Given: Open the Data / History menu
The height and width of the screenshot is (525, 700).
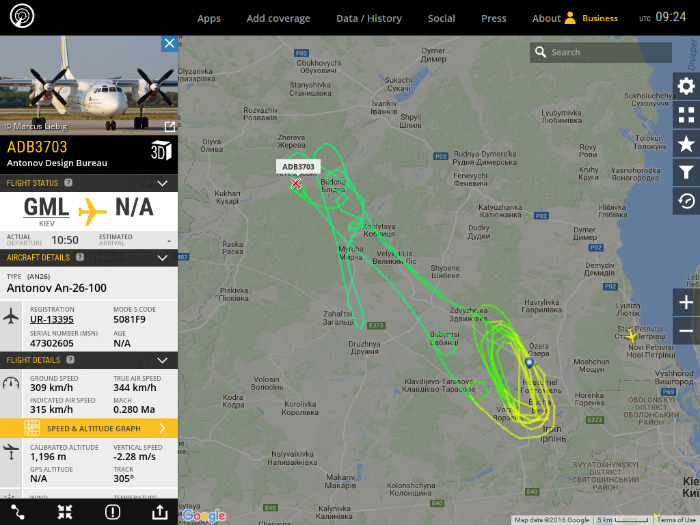Looking at the screenshot, I should (x=368, y=18).
